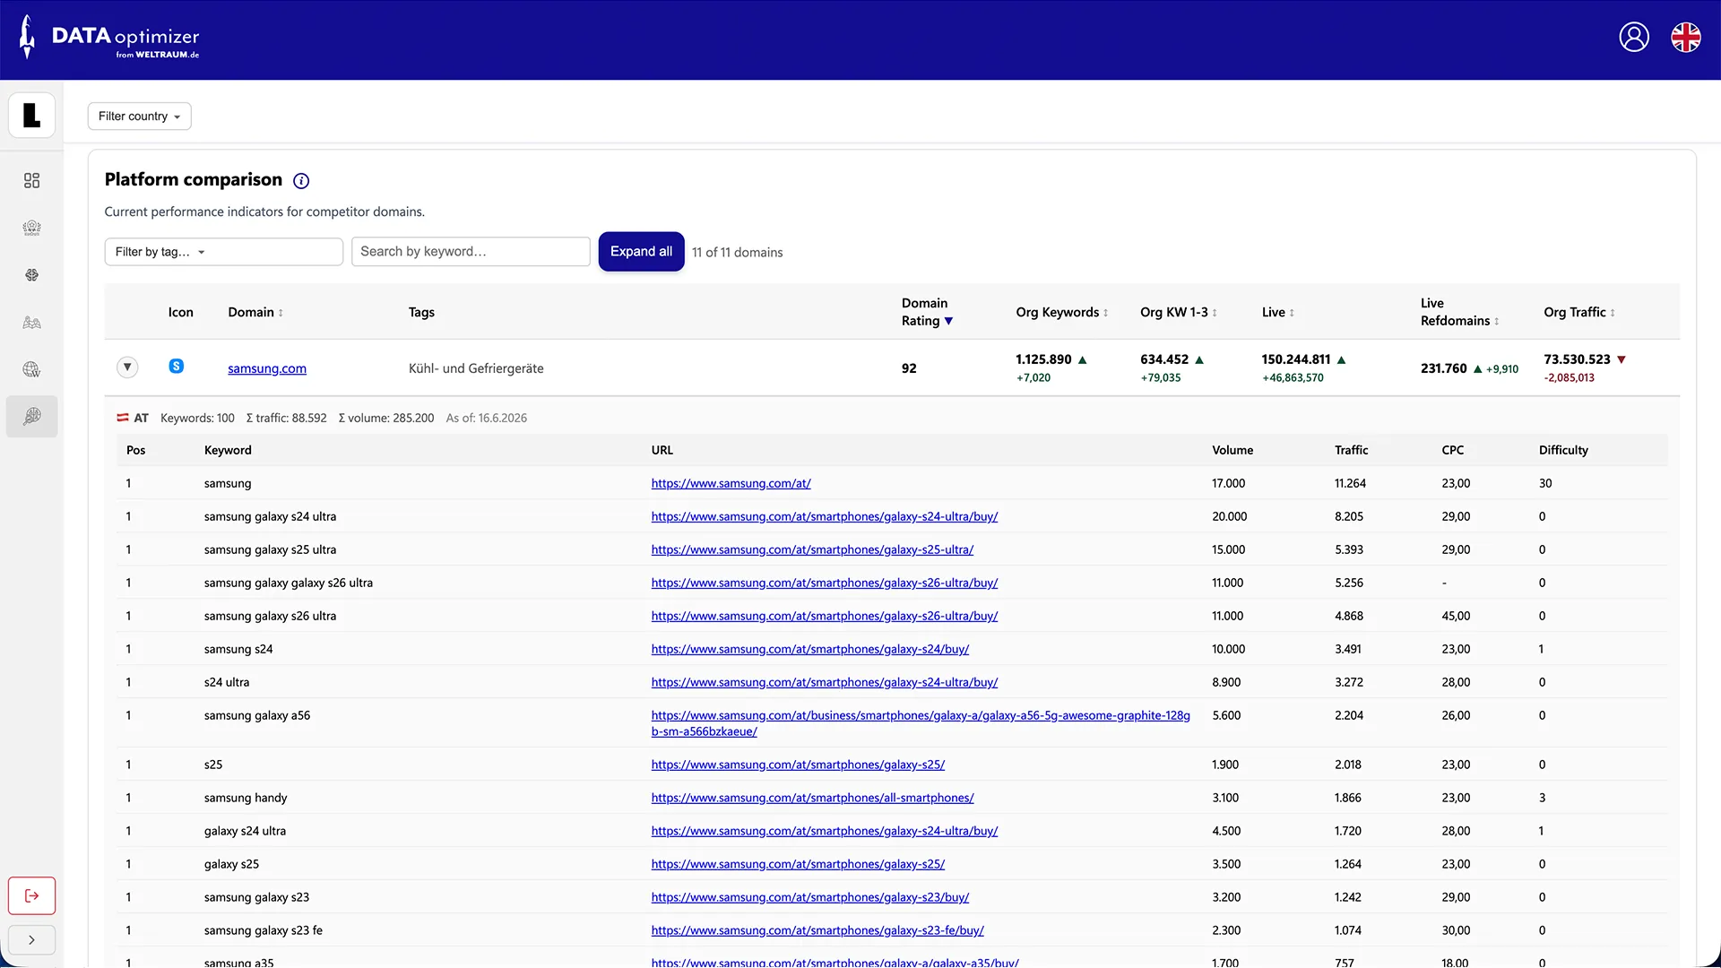The image size is (1721, 968).
Task: Click the 'samsung galaxy s23 fe' keyword cell
Action: tap(264, 930)
